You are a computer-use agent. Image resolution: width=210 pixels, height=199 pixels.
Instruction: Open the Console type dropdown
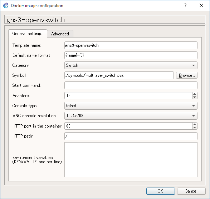[x=131, y=106]
